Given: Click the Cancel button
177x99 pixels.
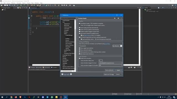Looking at the screenshot, I should pos(118,74).
